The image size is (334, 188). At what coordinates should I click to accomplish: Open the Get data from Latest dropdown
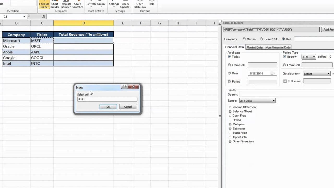coord(317,74)
